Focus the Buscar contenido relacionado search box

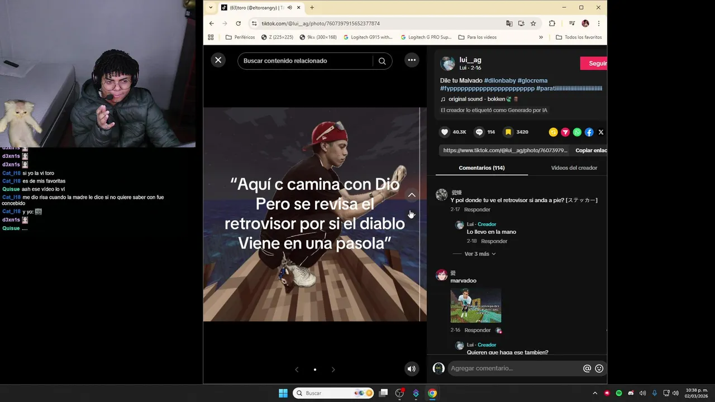(305, 61)
